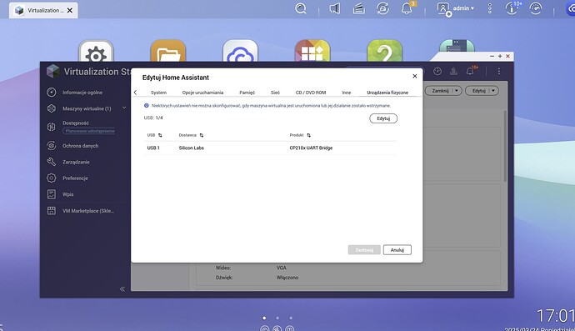The image size is (575, 331).
Task: Open Preferencje in sidebar
Action: click(x=75, y=178)
